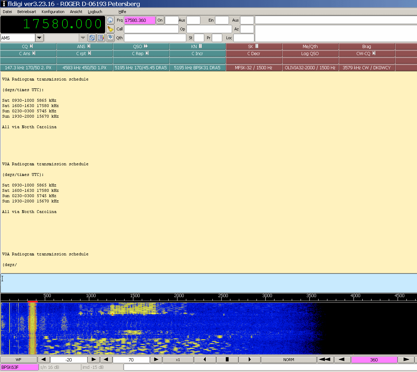417x372 pixels.
Task: Click the blue refresh arrows icon
Action: (x=92, y=38)
